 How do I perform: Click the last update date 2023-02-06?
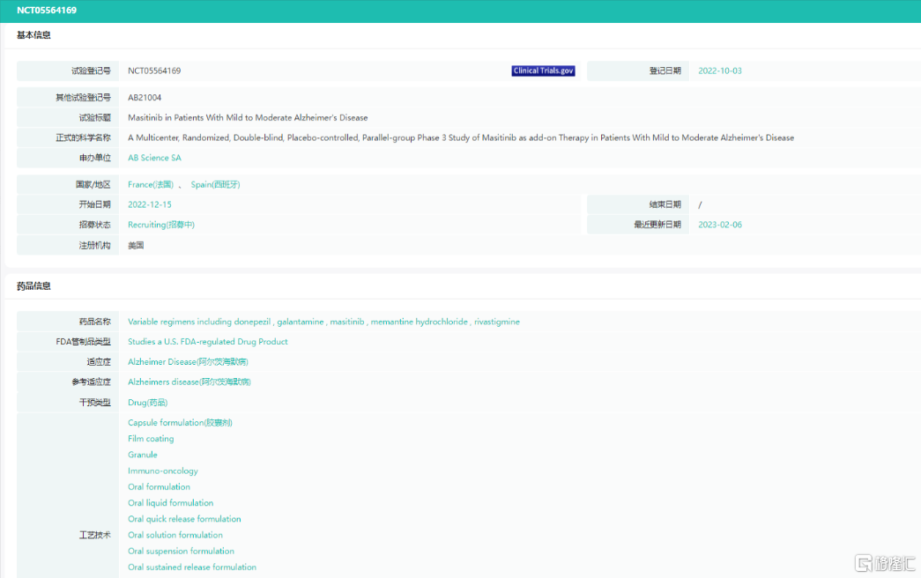tap(719, 225)
